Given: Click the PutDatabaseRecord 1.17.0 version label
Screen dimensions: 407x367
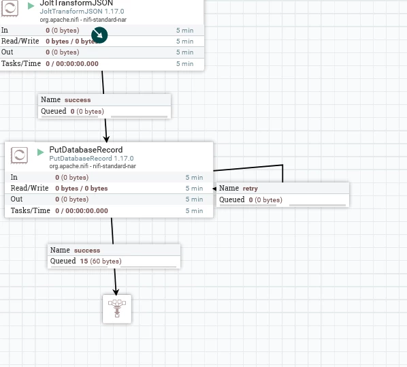Looking at the screenshot, I should click(x=91, y=159).
